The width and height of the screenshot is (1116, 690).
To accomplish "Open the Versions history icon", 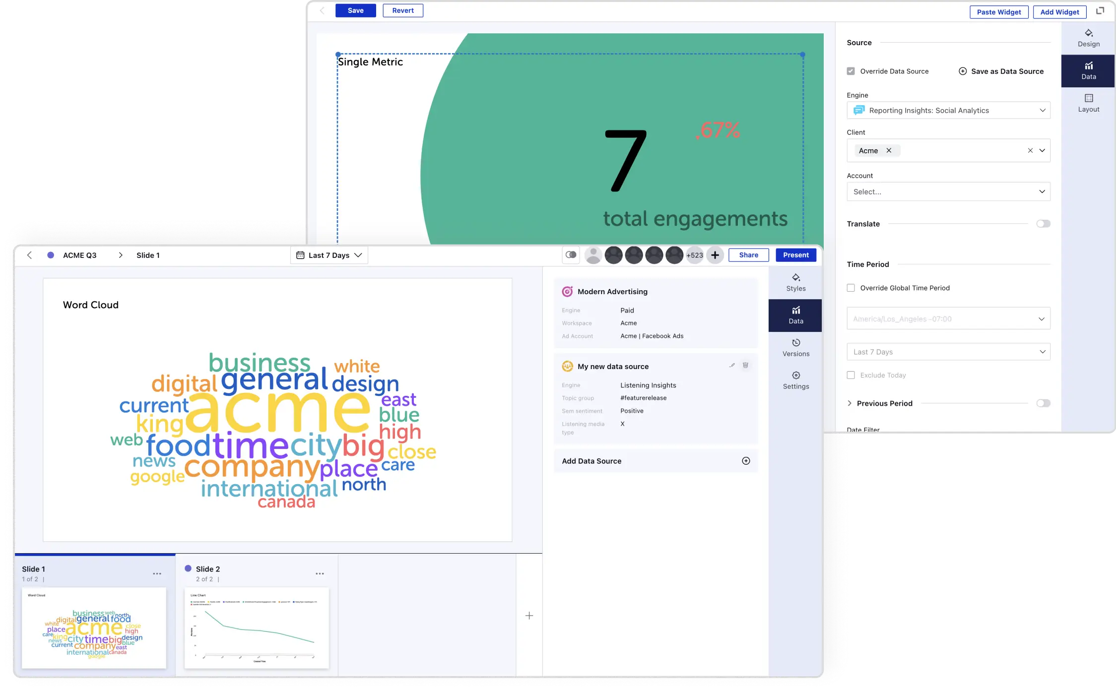I will [x=795, y=343].
